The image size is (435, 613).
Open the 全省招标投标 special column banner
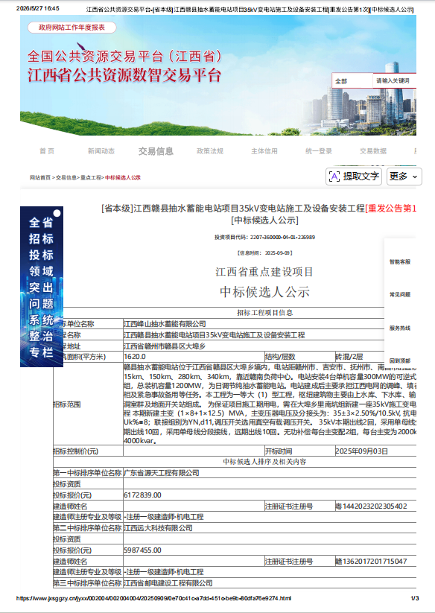42,287
